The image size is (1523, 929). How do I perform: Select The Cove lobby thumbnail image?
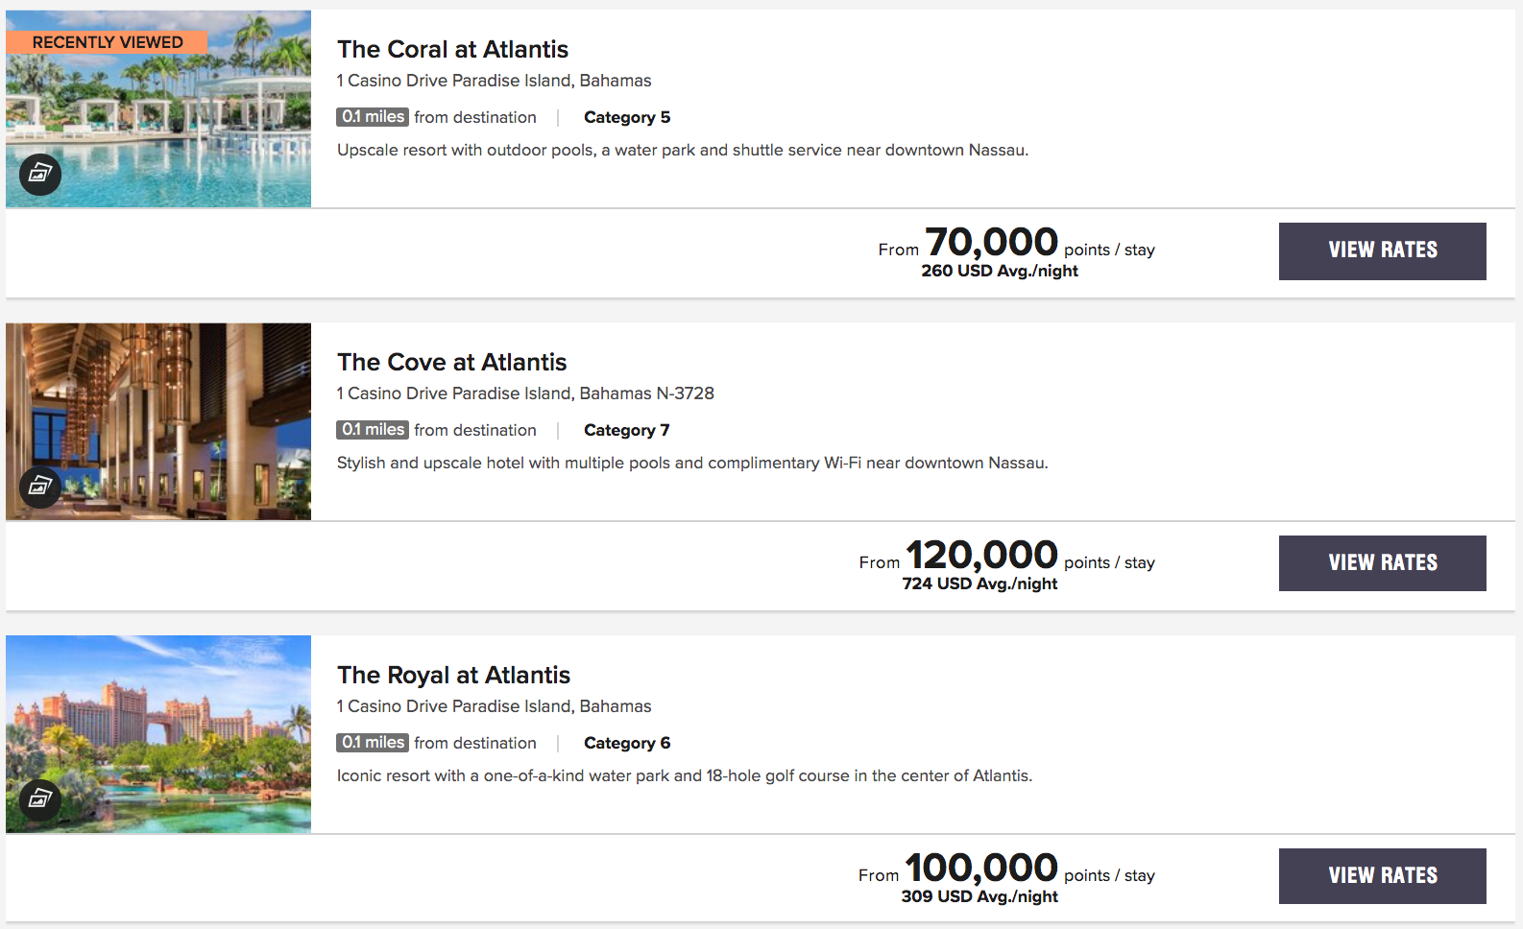point(158,421)
